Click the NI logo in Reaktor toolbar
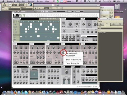This screenshot has height=95, width=127. pyautogui.click(x=30, y=5)
